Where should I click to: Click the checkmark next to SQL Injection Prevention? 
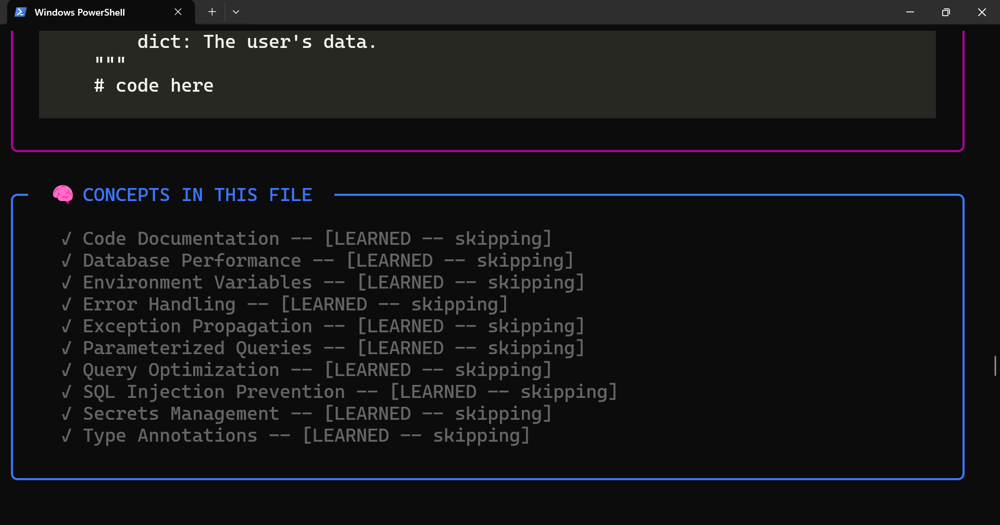66,392
